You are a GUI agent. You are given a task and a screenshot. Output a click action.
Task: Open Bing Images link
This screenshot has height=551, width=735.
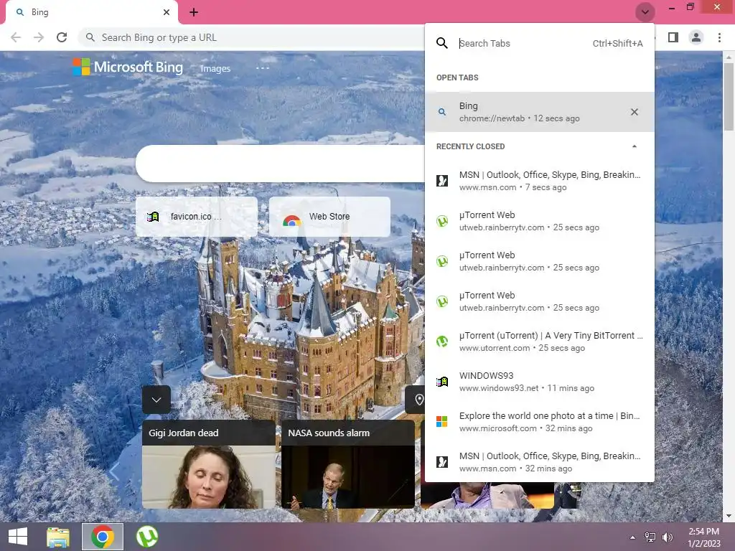[215, 68]
